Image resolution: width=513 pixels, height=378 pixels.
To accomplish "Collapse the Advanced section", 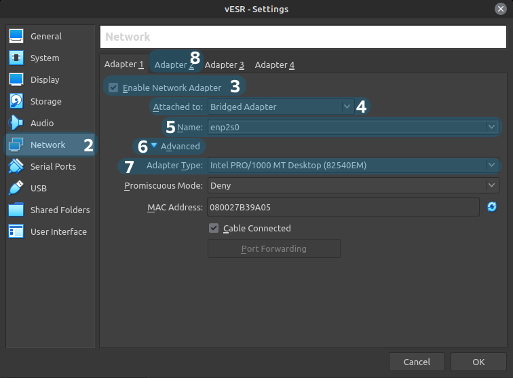I will click(x=154, y=146).
